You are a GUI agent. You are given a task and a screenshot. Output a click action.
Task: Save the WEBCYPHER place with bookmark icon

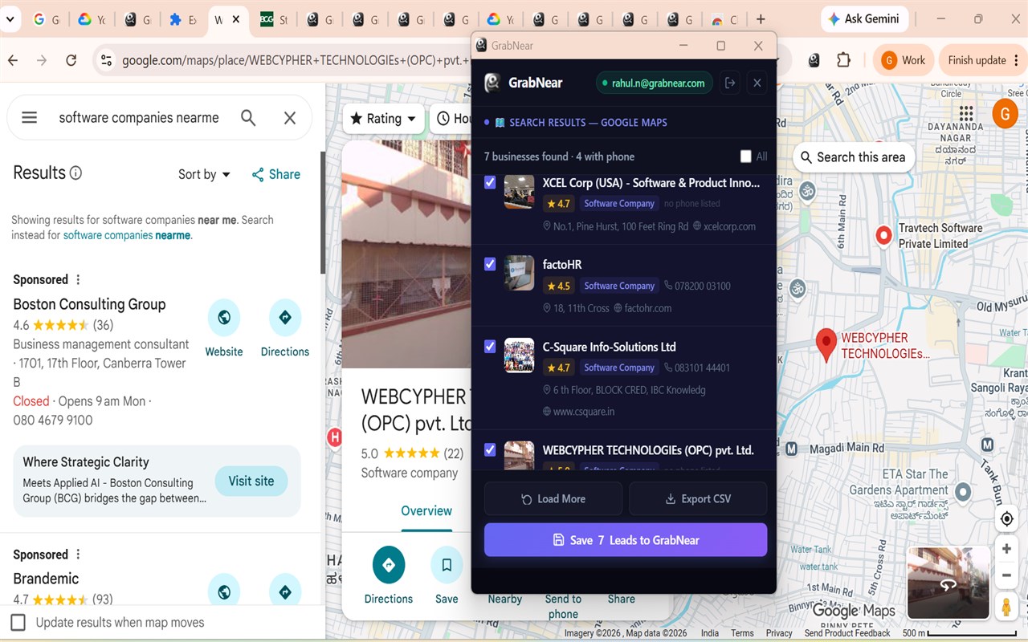pyautogui.click(x=447, y=565)
